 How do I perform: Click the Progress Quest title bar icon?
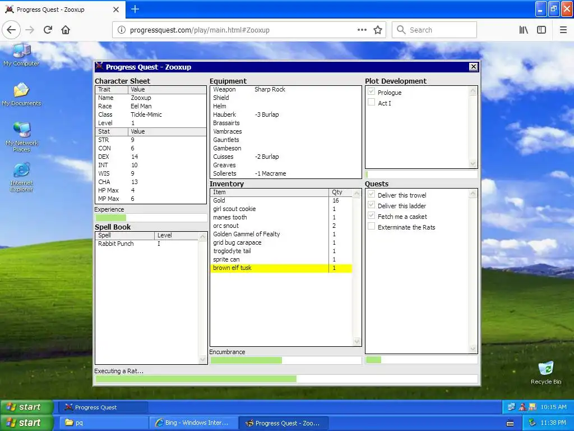click(99, 66)
